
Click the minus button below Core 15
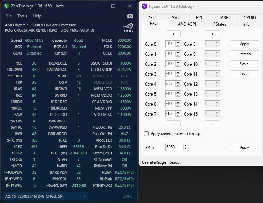coord(212,124)
